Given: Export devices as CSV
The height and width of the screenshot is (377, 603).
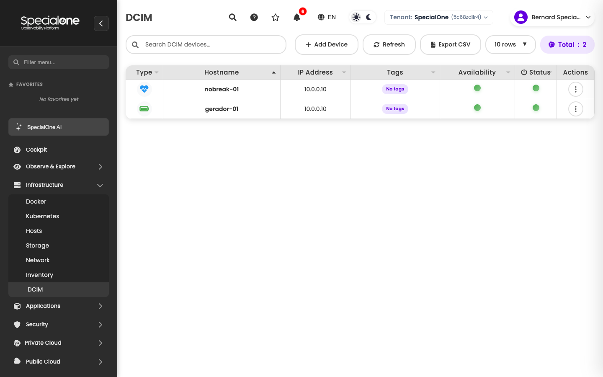Looking at the screenshot, I should click(x=451, y=44).
